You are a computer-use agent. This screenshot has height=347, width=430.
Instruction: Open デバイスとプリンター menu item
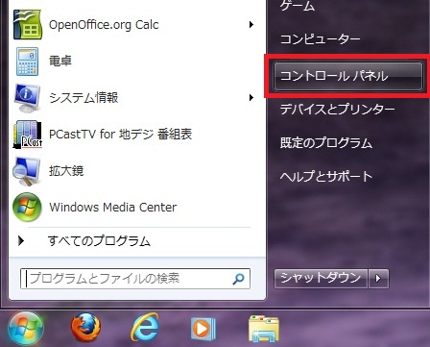[337, 110]
